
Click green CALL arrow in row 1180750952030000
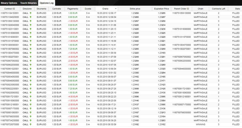[31, 65]
